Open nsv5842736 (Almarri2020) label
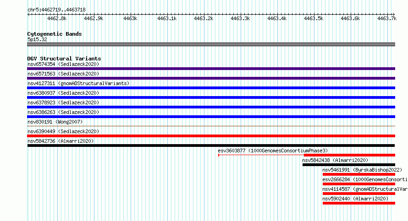Screen dimensions: 408x221 pos(61,141)
